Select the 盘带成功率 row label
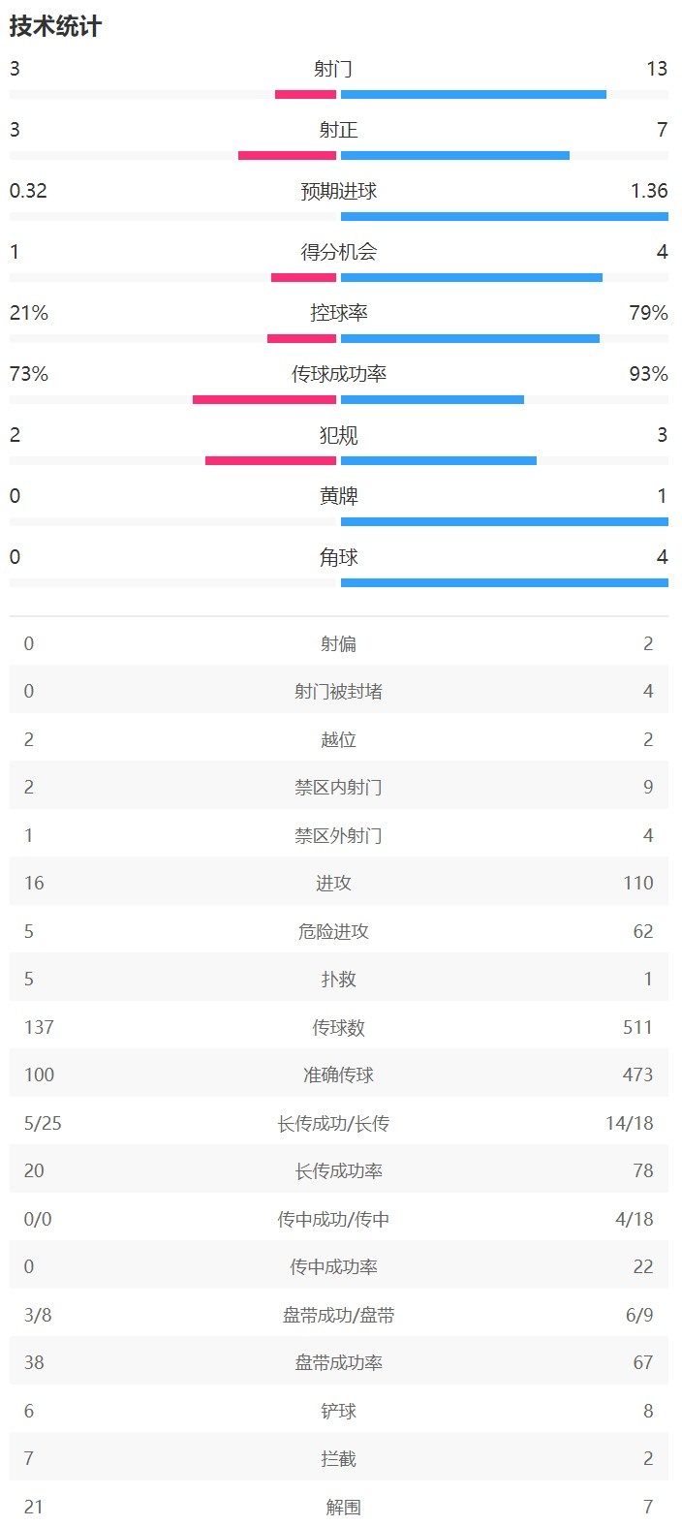This screenshot has width=682, height=1526. point(339,1362)
